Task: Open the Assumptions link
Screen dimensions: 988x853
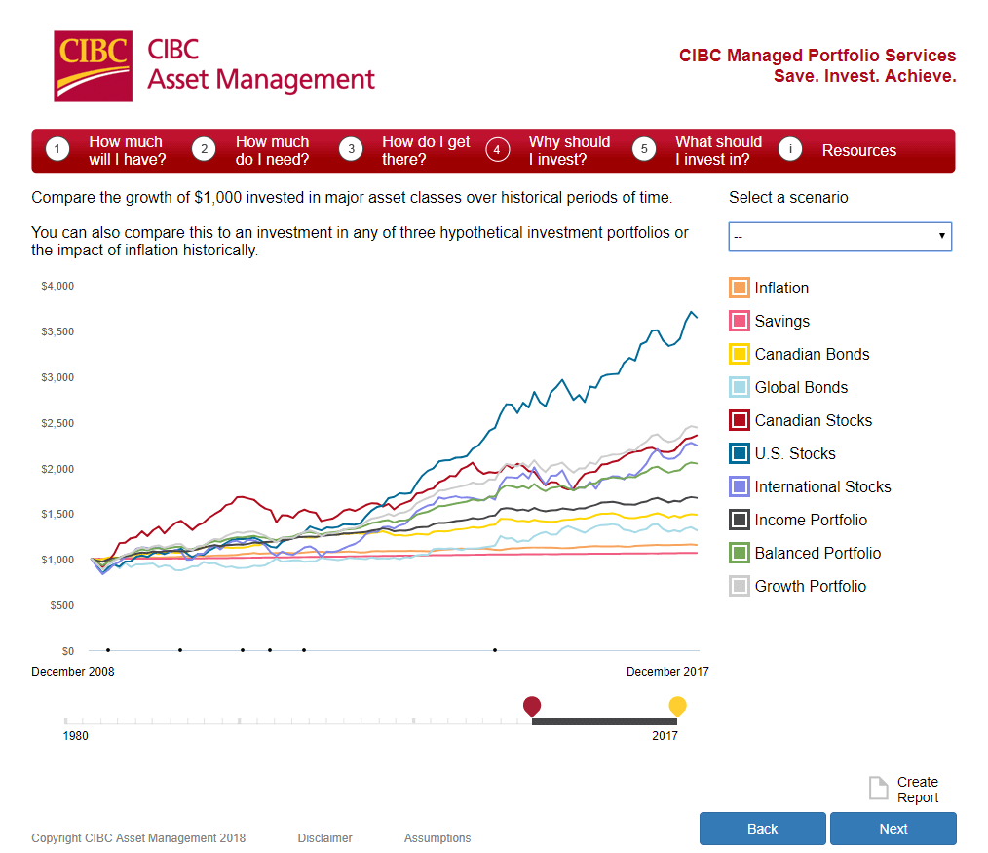Action: click(437, 837)
